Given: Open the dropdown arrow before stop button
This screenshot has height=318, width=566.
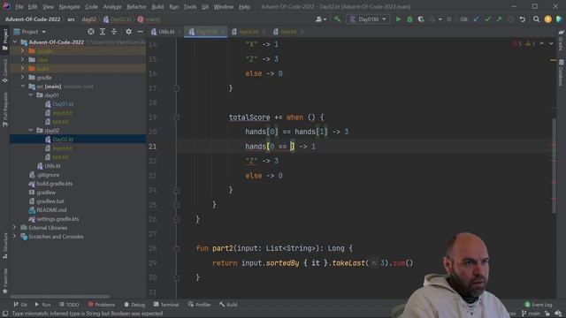Looking at the screenshot, I should point(440,19).
